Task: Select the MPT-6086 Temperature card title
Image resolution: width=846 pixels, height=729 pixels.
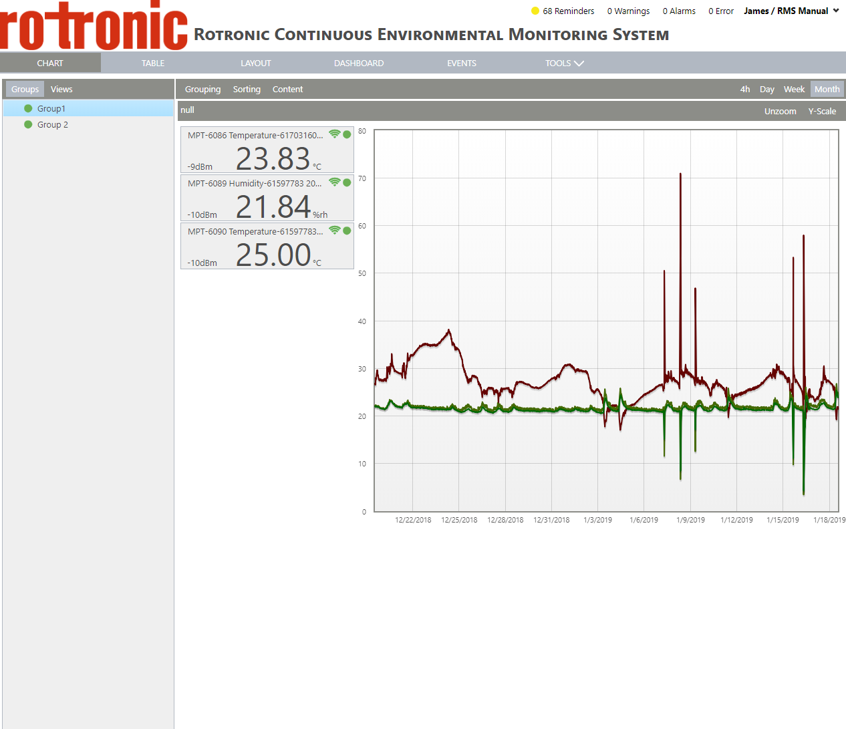Action: click(255, 135)
